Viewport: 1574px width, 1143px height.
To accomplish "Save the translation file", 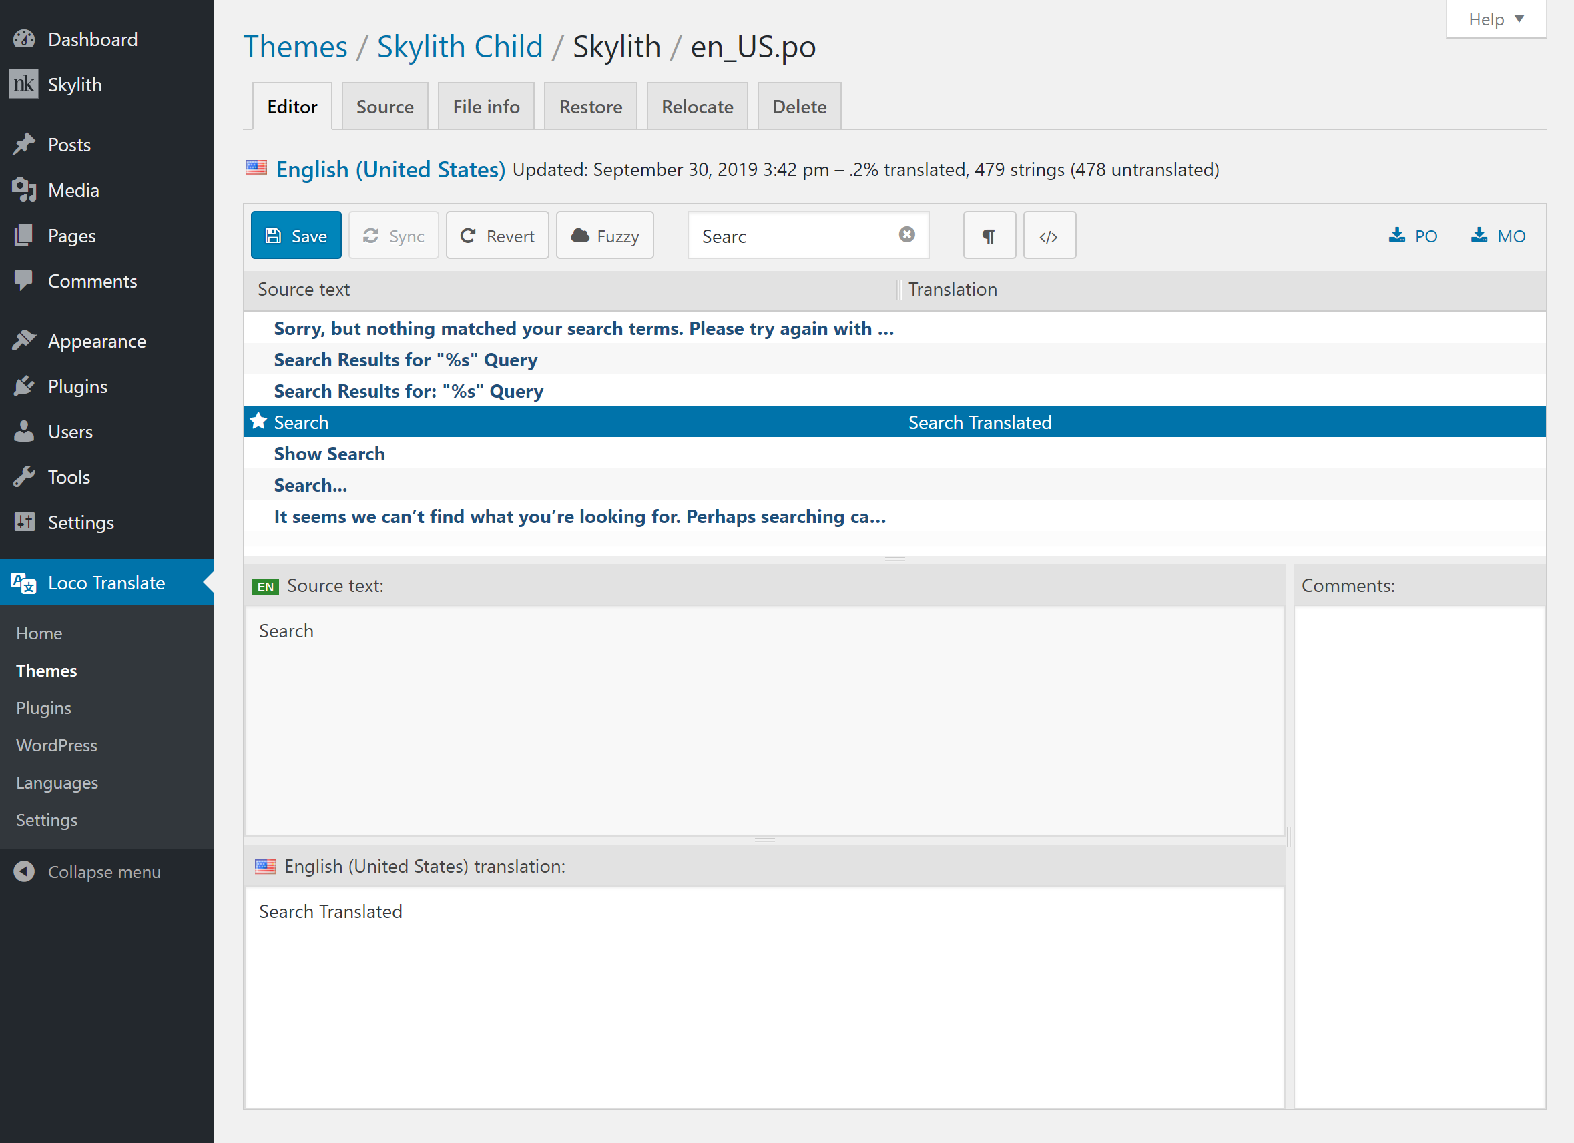I will [x=296, y=236].
